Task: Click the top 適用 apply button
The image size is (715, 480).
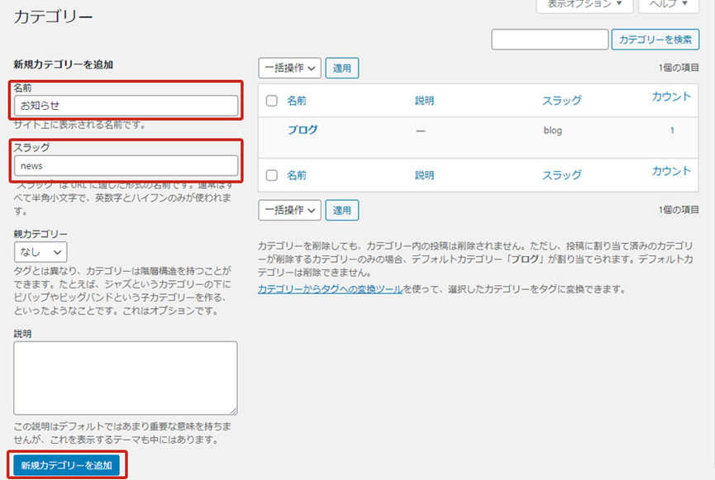Action: [x=342, y=68]
